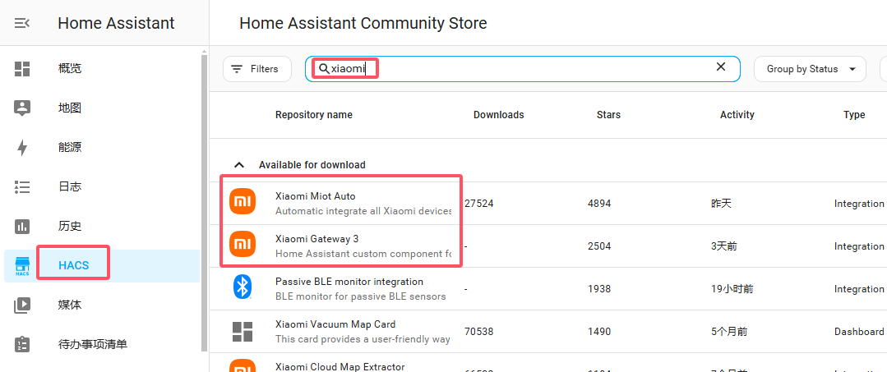Screen dimensions: 887x372
Task: Open the 日志 logbook list icon
Action: click(x=22, y=186)
